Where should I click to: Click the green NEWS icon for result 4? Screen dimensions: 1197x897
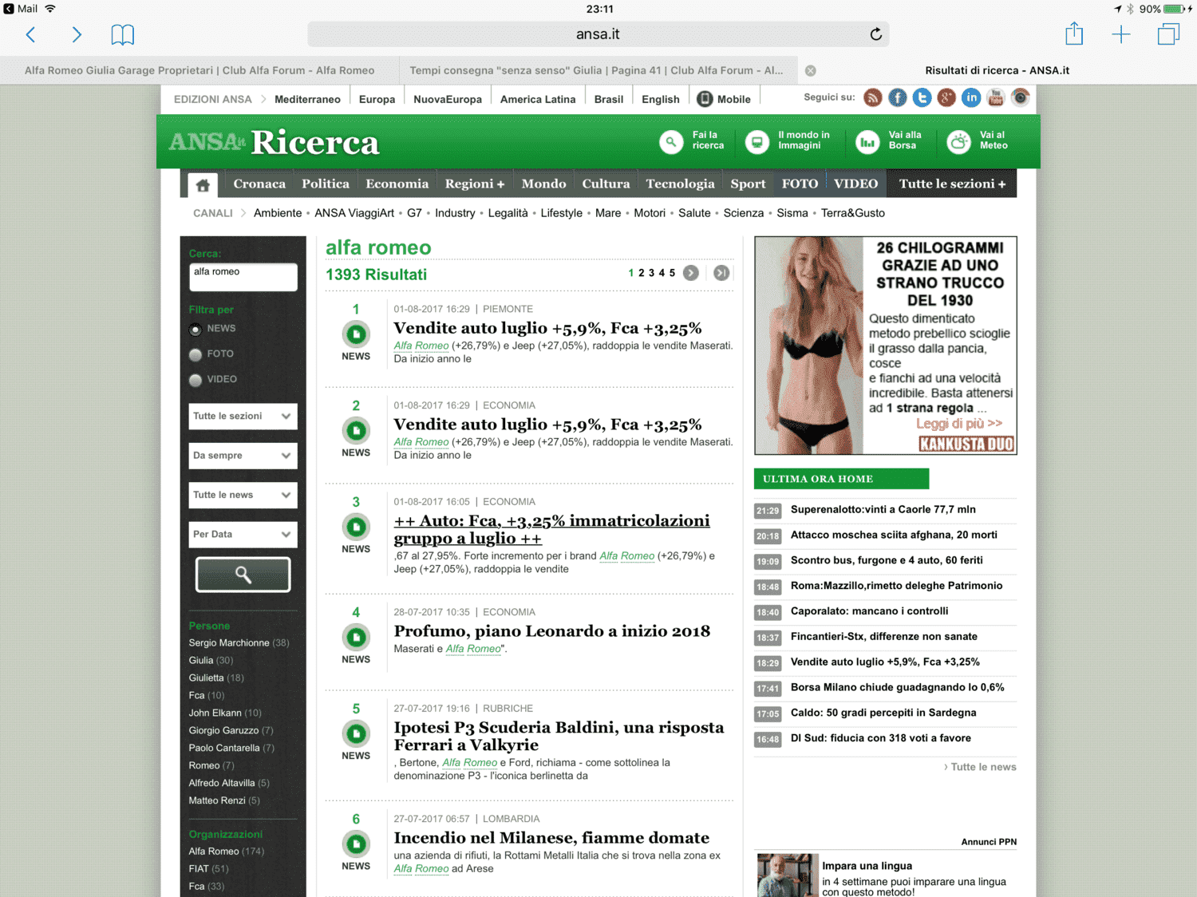coord(356,637)
